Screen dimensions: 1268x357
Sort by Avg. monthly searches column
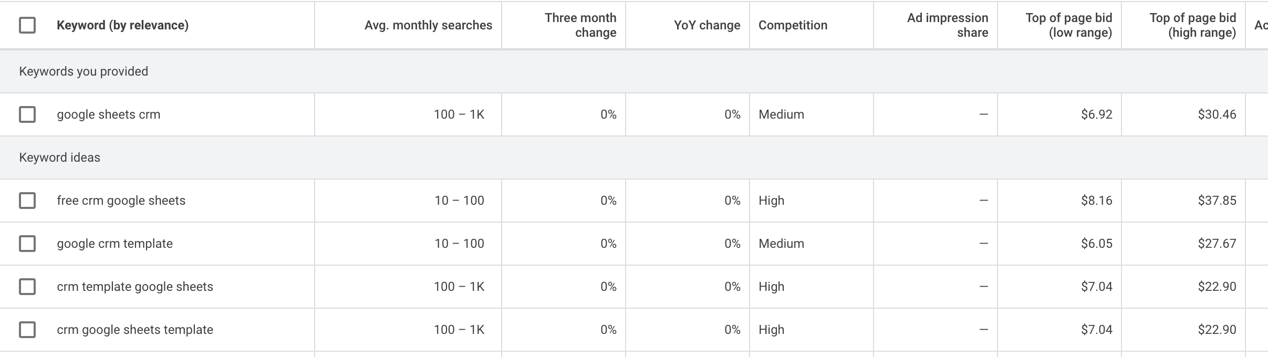click(x=428, y=25)
